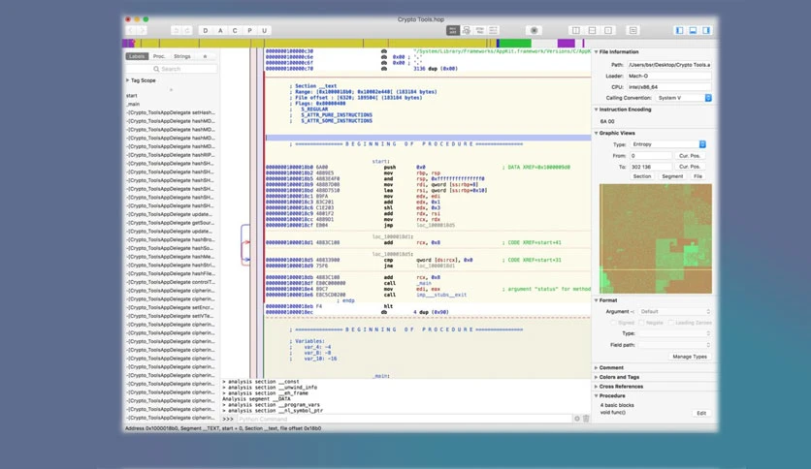811x469 pixels.
Task: Click the From address field
Action: 650,155
